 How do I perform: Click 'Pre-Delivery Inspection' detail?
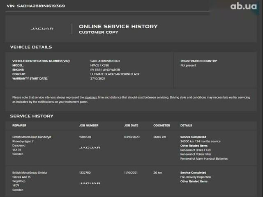pos(196,177)
